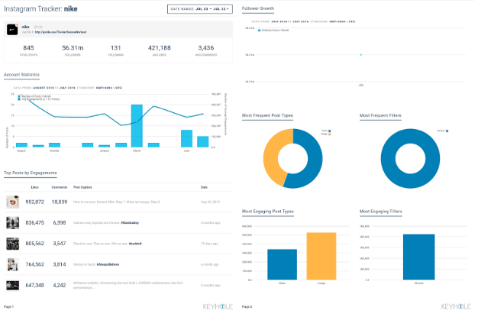
Task: Open top post thumbnail with 952,872 likes
Action: 13,202
